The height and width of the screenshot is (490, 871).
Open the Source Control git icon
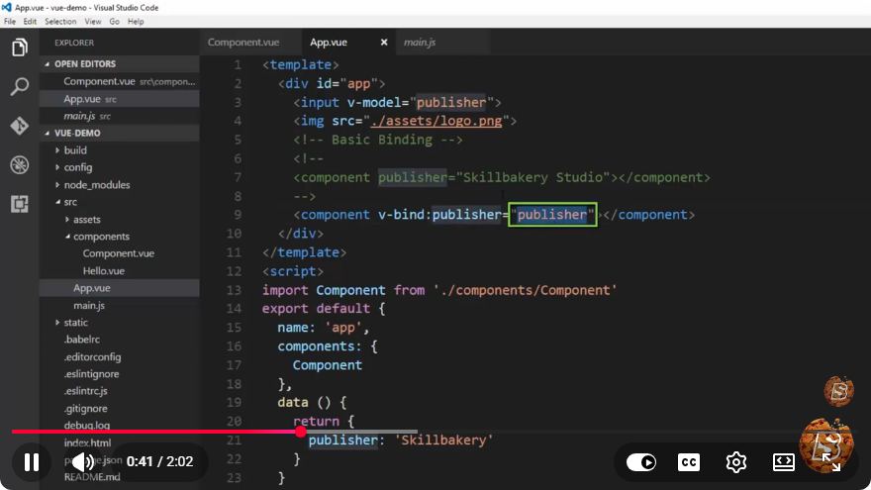tap(20, 126)
